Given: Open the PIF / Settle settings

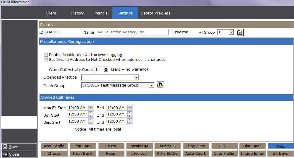Looking at the screenshot, I should tap(167, 153).
